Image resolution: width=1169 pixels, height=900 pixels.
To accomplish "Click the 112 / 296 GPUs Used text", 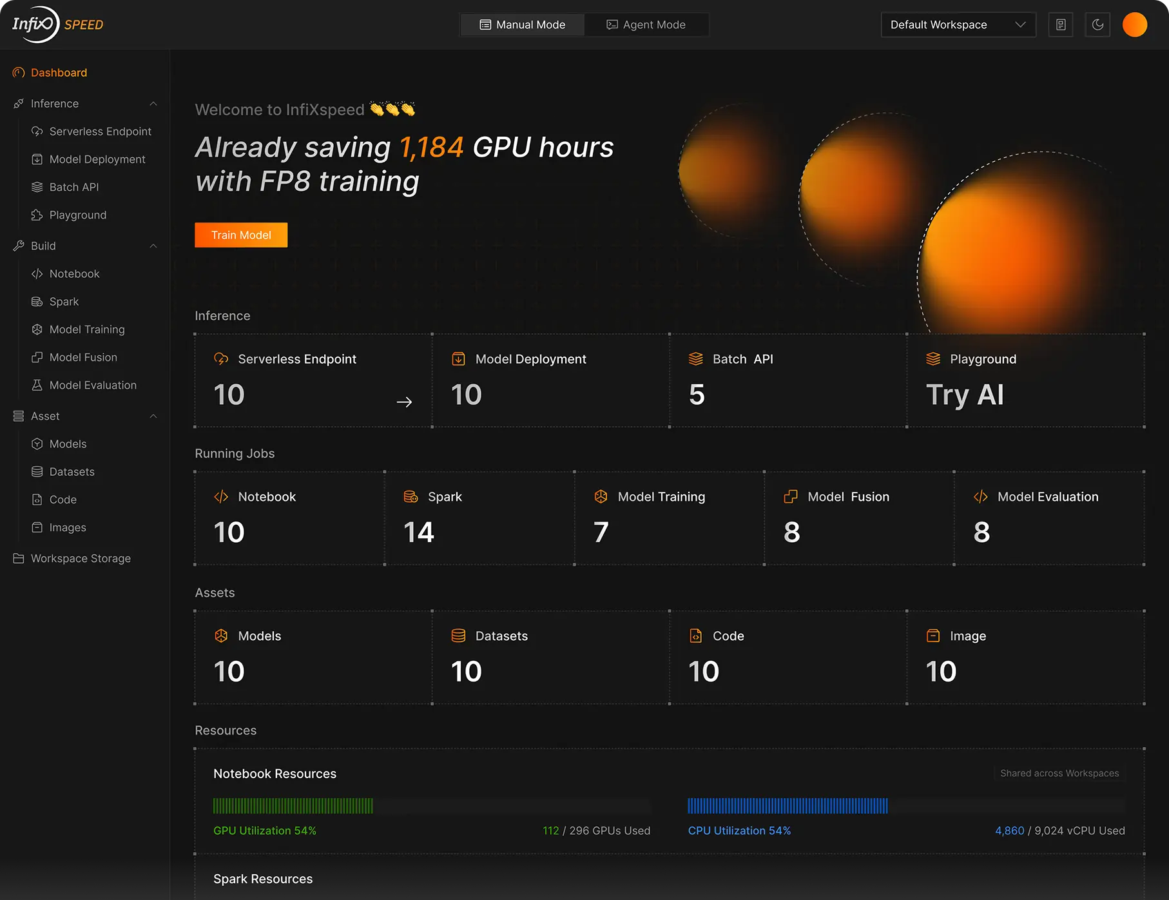I will tap(596, 831).
